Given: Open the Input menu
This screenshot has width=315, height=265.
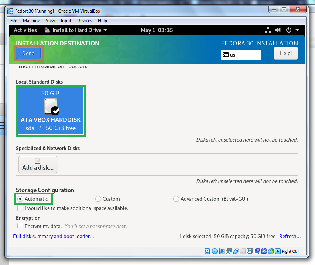Looking at the screenshot, I should pyautogui.click(x=66, y=21).
